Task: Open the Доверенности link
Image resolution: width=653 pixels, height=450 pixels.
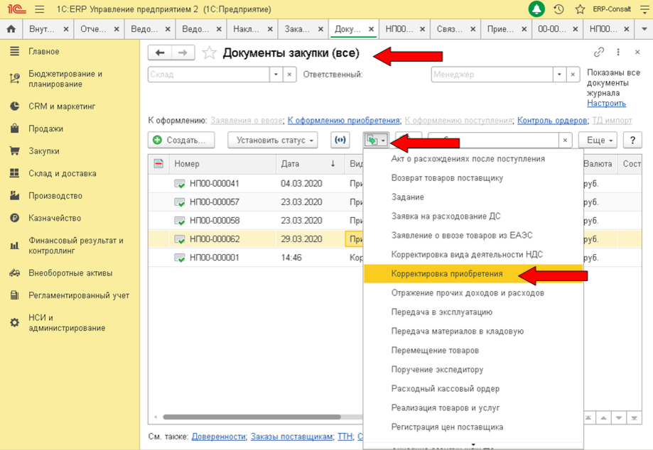Action: click(218, 437)
